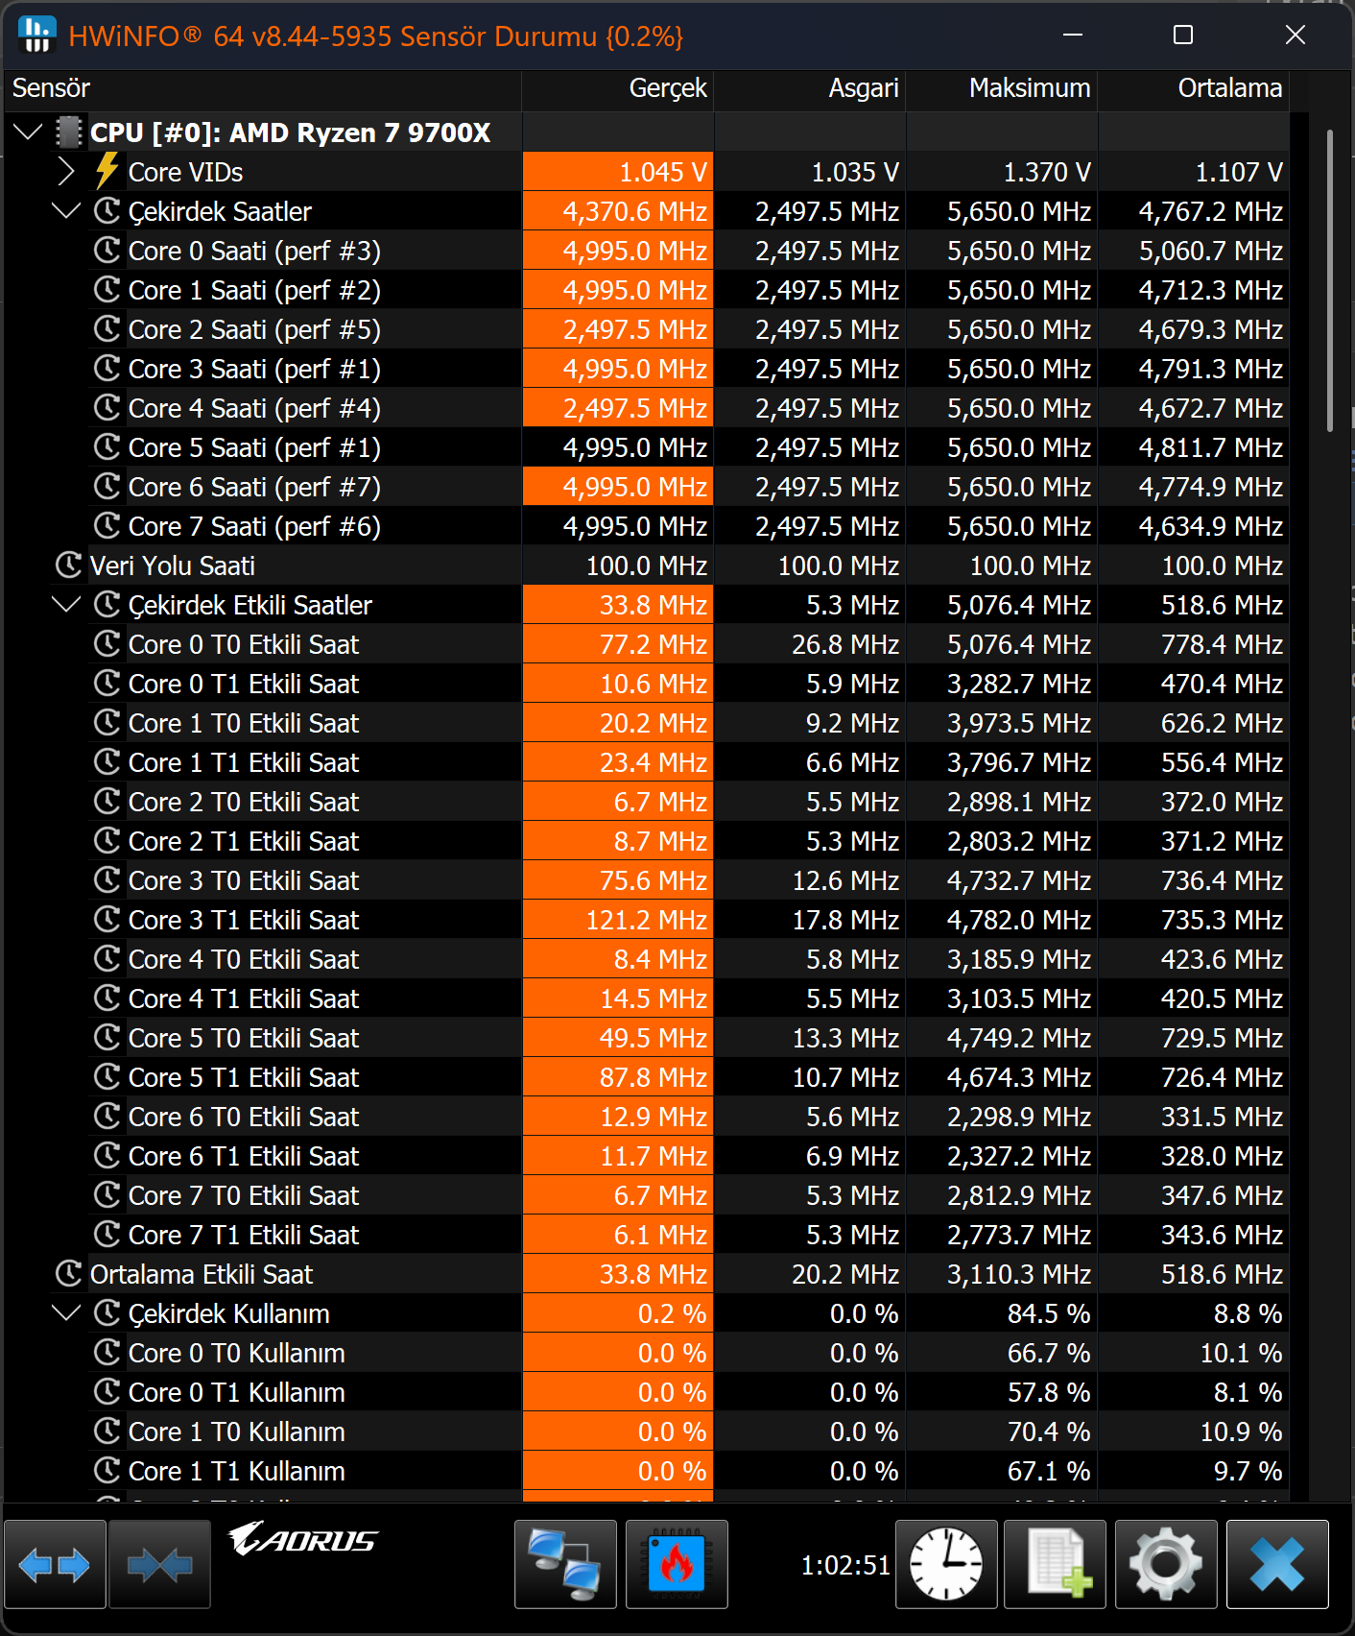Click the clock icon beside Ortalama Etkili Saat
The height and width of the screenshot is (1636, 1355).
click(x=68, y=1274)
